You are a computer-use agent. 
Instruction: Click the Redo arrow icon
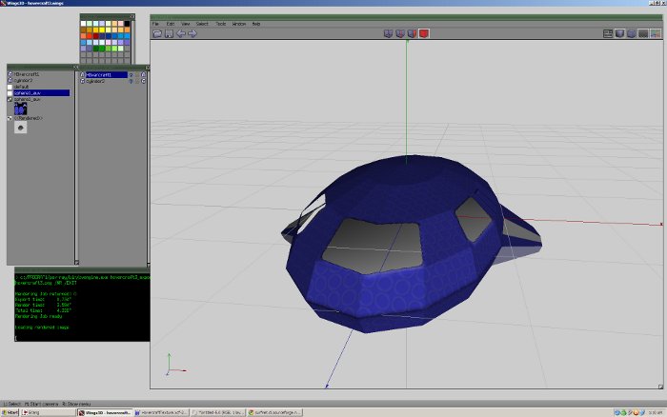pyautogui.click(x=192, y=33)
